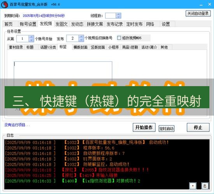
Task: Increase the videos-per-account spinner
Action: 81,37
